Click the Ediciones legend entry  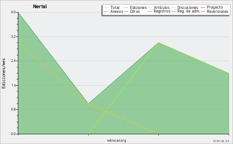coord(135,7)
